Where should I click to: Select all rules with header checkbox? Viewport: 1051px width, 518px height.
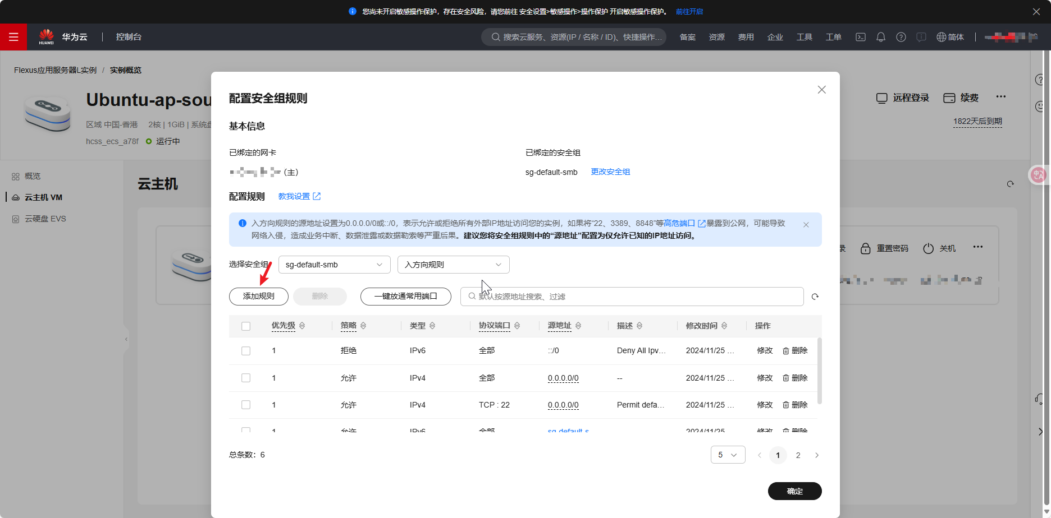point(246,326)
